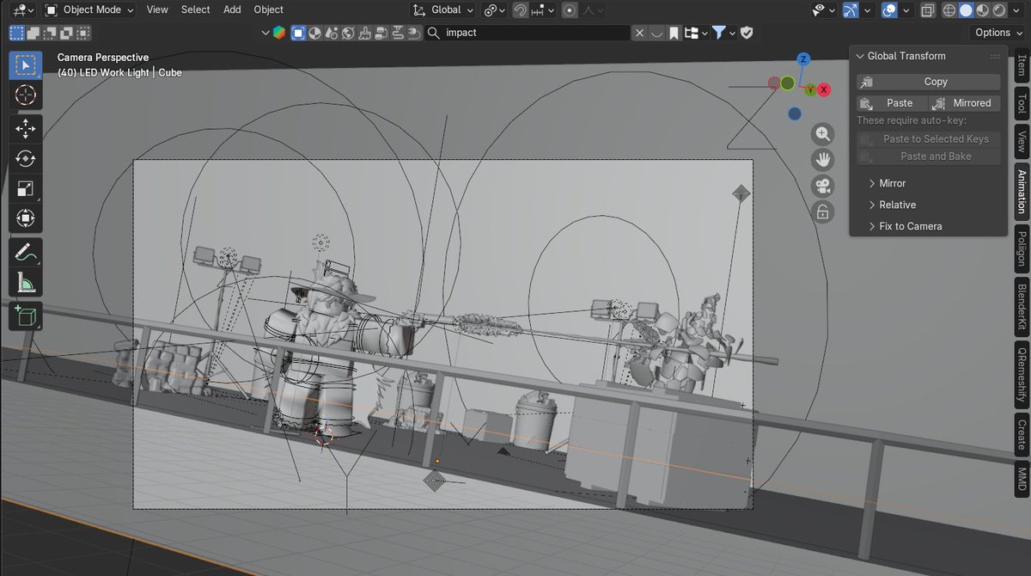
Task: Activate the 3D Cursor tool
Action: pyautogui.click(x=25, y=95)
